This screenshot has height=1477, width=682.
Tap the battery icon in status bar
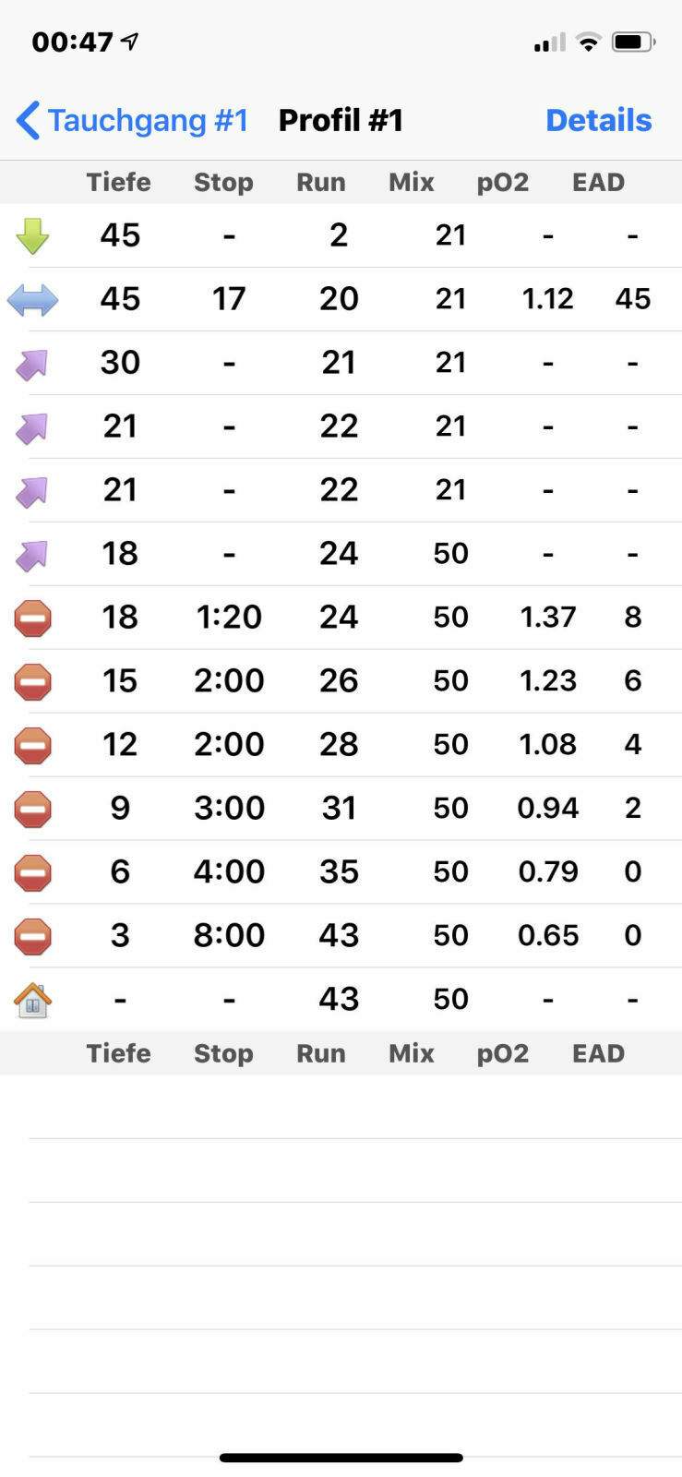click(633, 42)
